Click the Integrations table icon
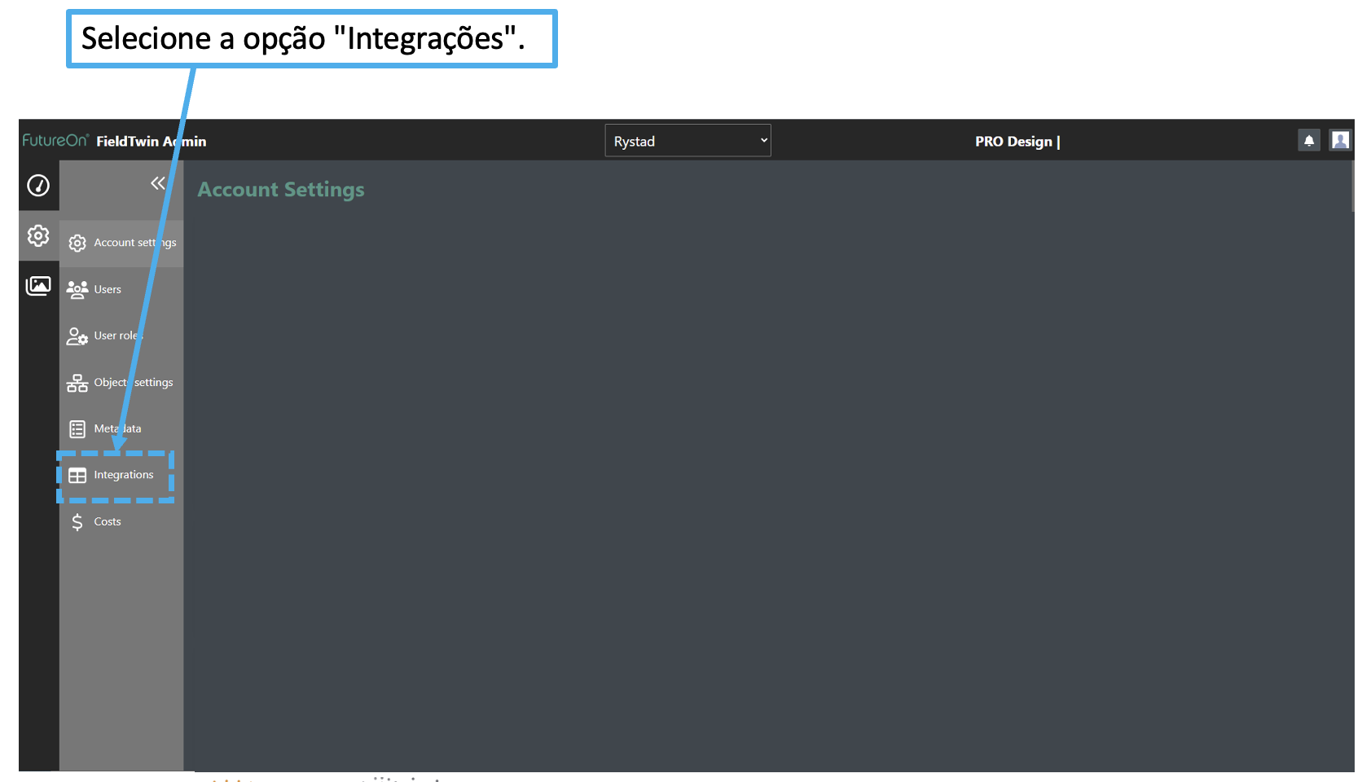The width and height of the screenshot is (1362, 782). click(77, 476)
